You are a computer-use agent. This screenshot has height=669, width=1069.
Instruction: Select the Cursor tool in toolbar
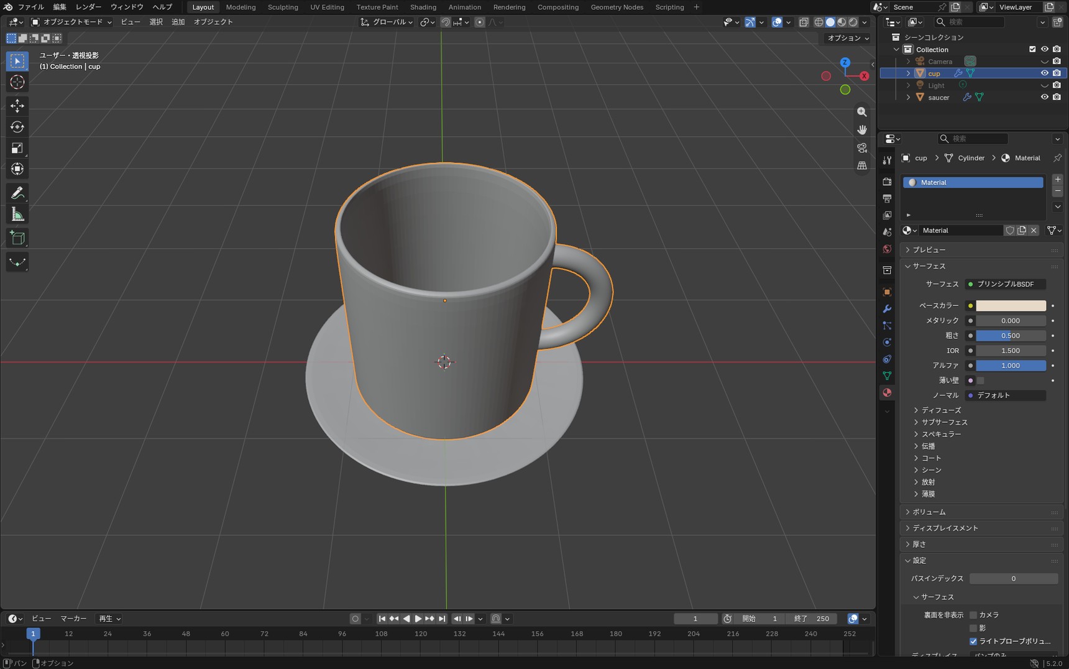click(x=17, y=82)
